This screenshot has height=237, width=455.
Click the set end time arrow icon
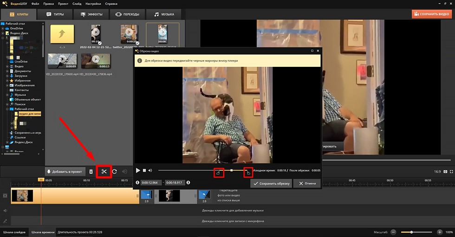coord(188,183)
